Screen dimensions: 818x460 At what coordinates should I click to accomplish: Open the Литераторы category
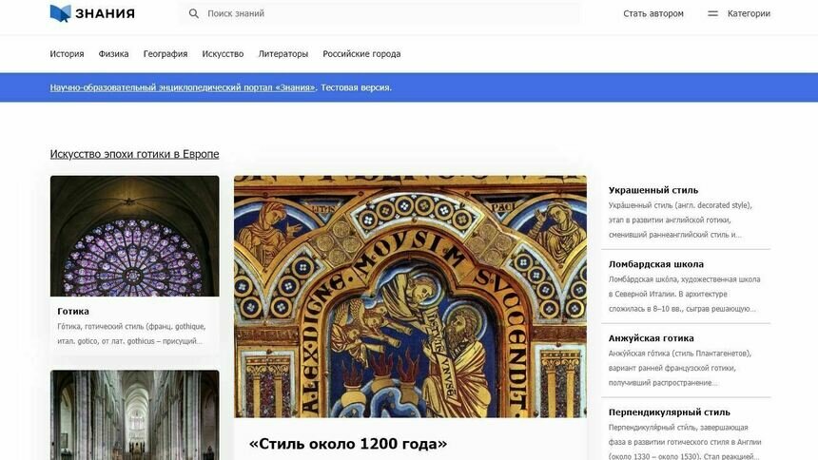[283, 54]
